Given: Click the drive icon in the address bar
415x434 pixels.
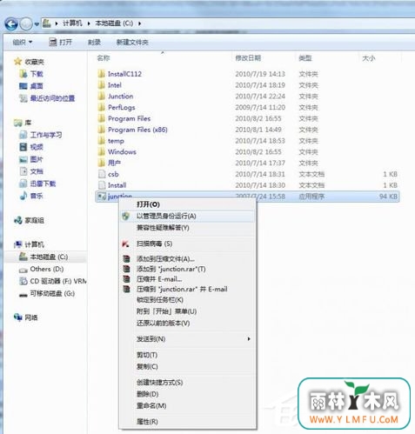Looking at the screenshot, I should tap(47, 23).
